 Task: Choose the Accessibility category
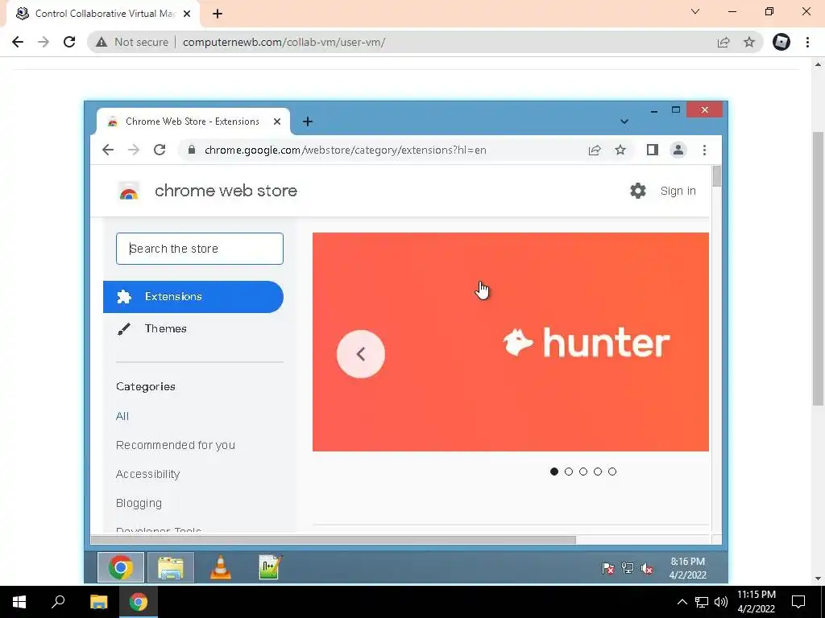pos(148,474)
